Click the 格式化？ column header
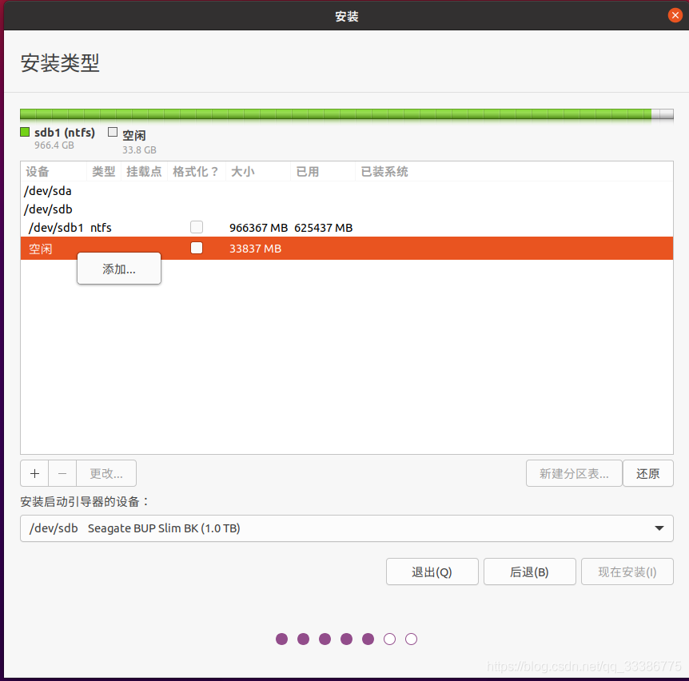 (x=196, y=171)
